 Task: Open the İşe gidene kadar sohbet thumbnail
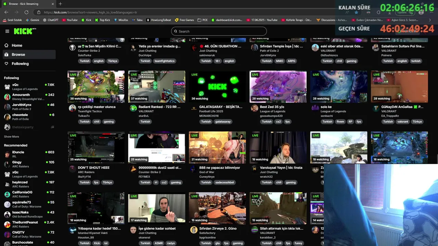(x=157, y=208)
